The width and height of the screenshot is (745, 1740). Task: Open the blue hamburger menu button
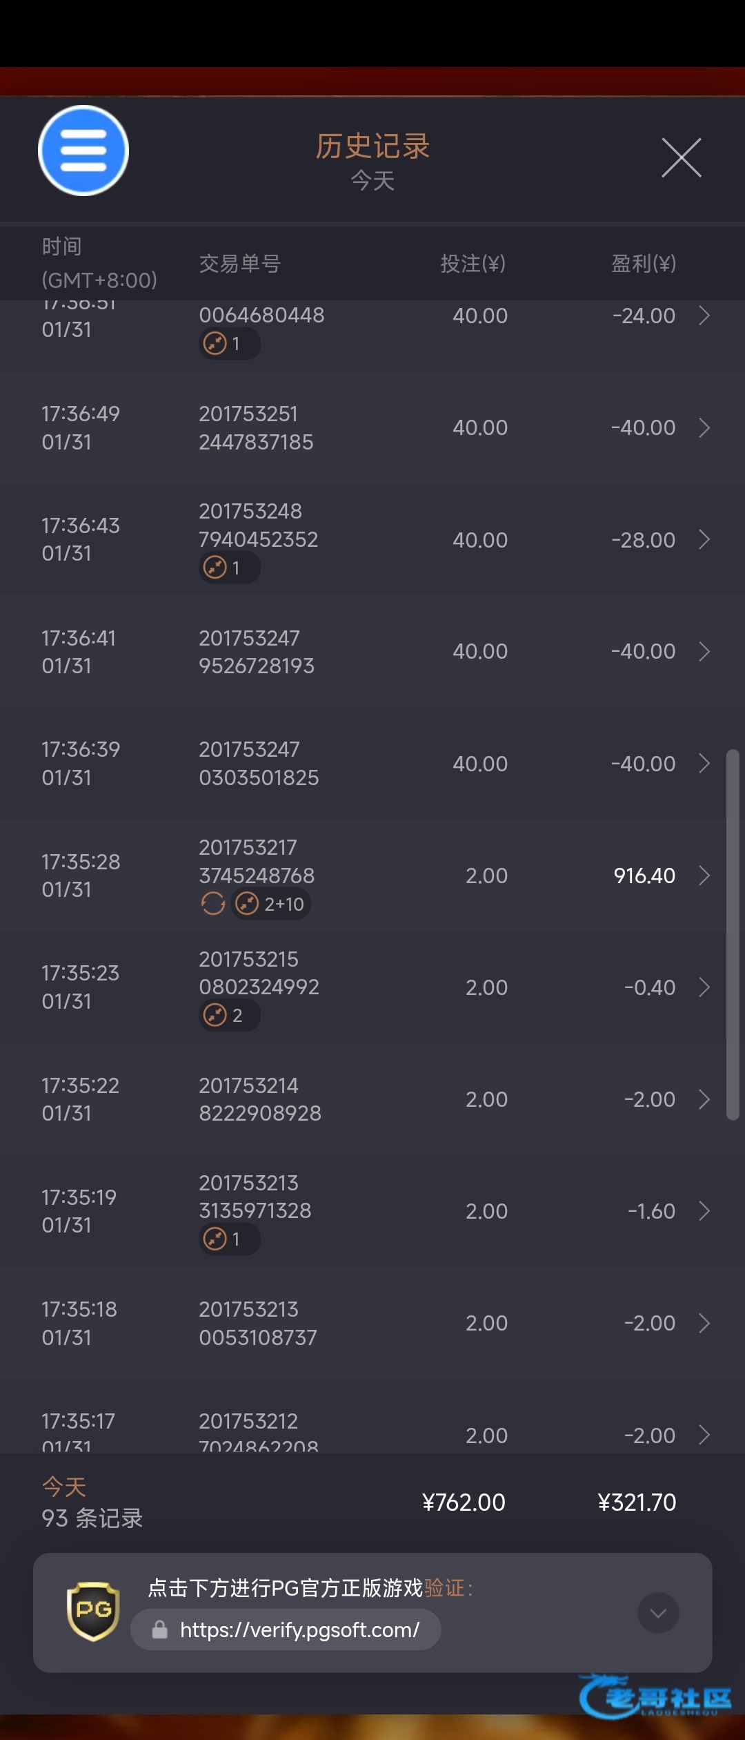coord(83,151)
